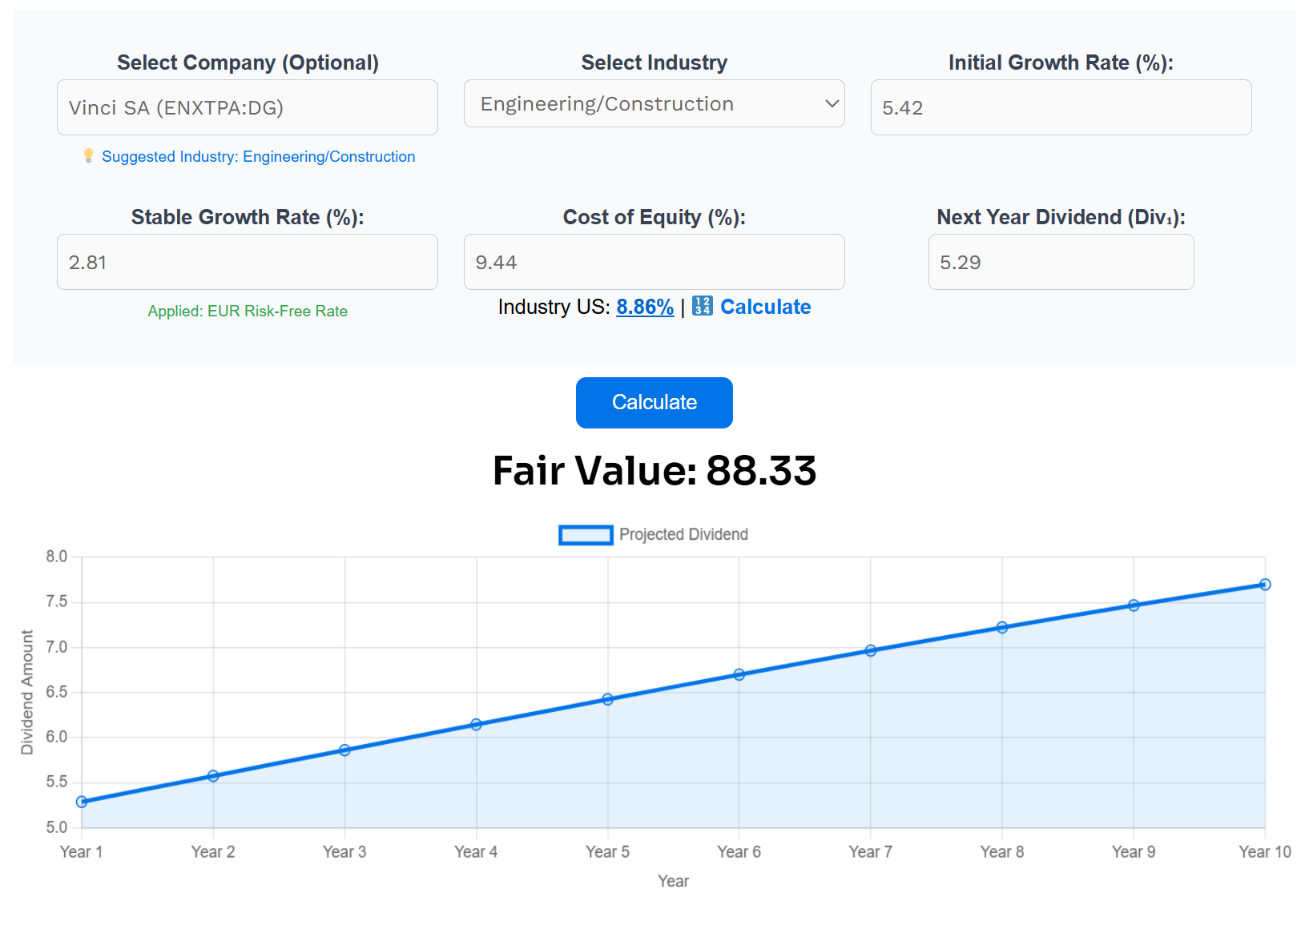Click the Year 9 data point
The height and width of the screenshot is (925, 1313).
pyautogui.click(x=1134, y=605)
